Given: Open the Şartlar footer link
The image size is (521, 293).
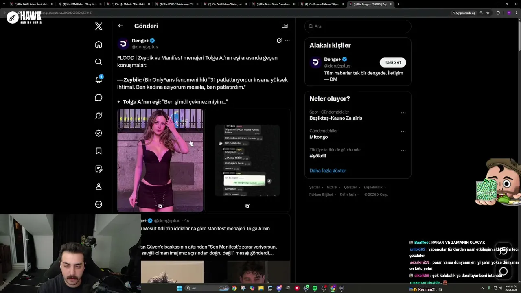Looking at the screenshot, I should (x=315, y=187).
